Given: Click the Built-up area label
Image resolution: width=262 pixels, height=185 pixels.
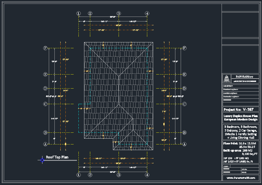Looking at the screenshot, I should pyautogui.click(x=232, y=151).
